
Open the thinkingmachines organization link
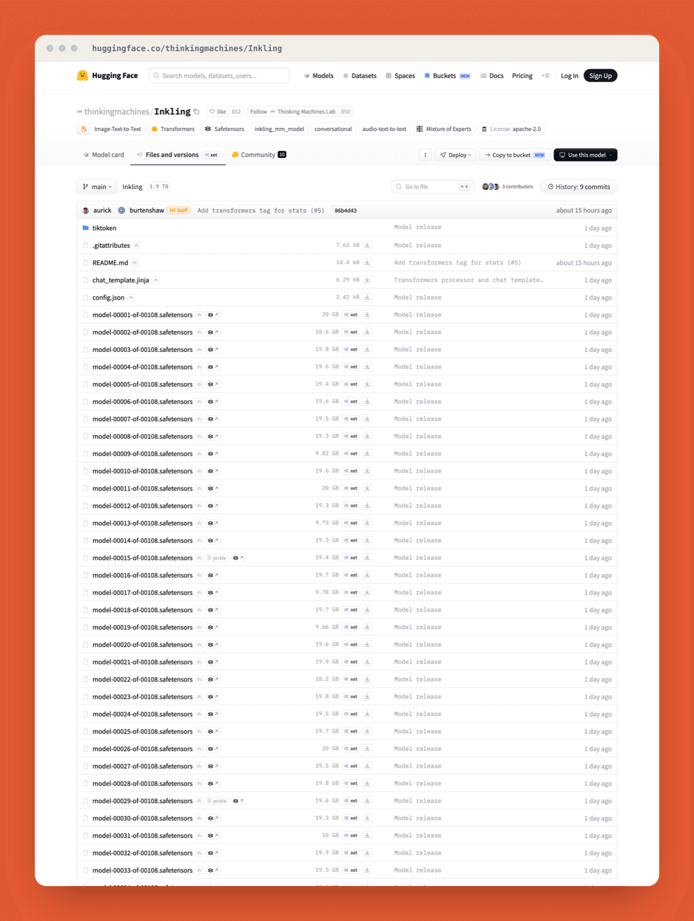117,112
